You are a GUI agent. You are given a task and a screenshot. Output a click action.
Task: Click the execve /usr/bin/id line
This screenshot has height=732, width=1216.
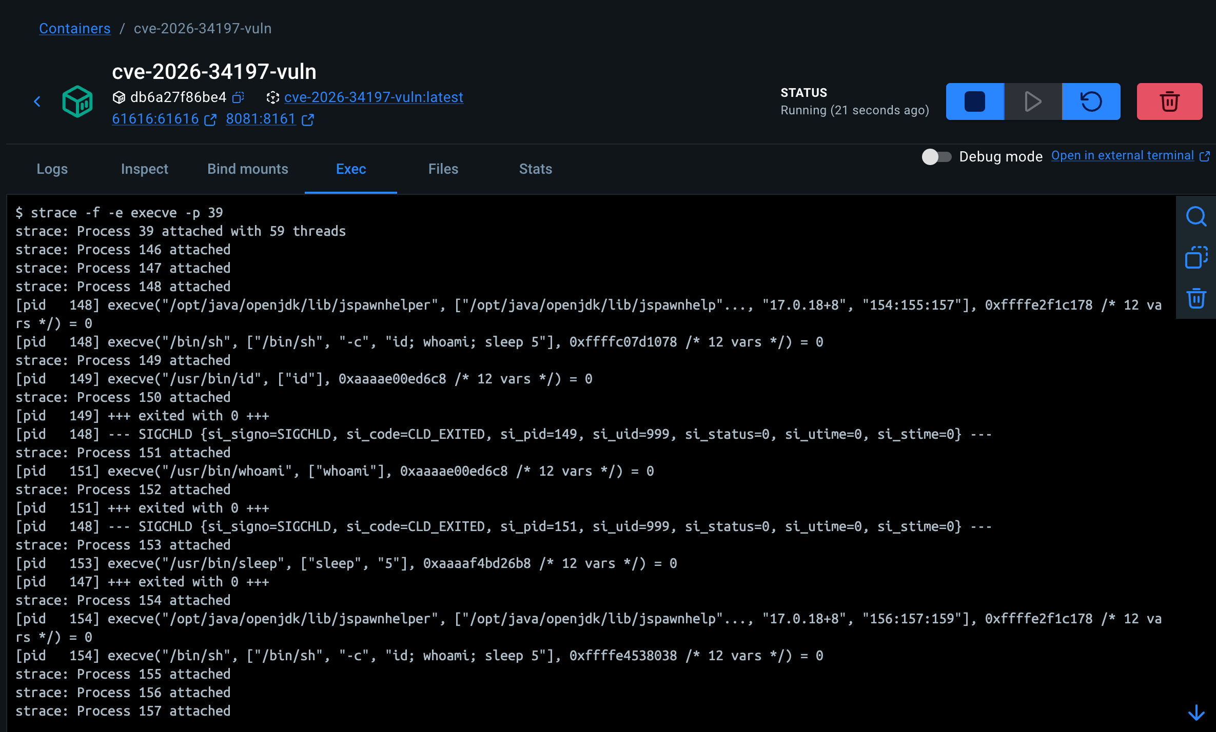pos(304,379)
